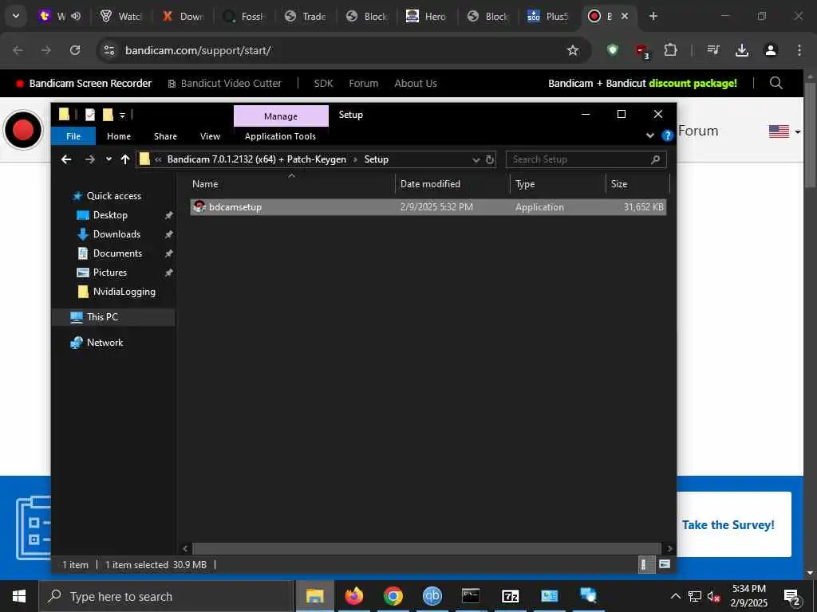Open the recent locations dropdown arrow
Screen dimensions: 817x612
[109, 159]
